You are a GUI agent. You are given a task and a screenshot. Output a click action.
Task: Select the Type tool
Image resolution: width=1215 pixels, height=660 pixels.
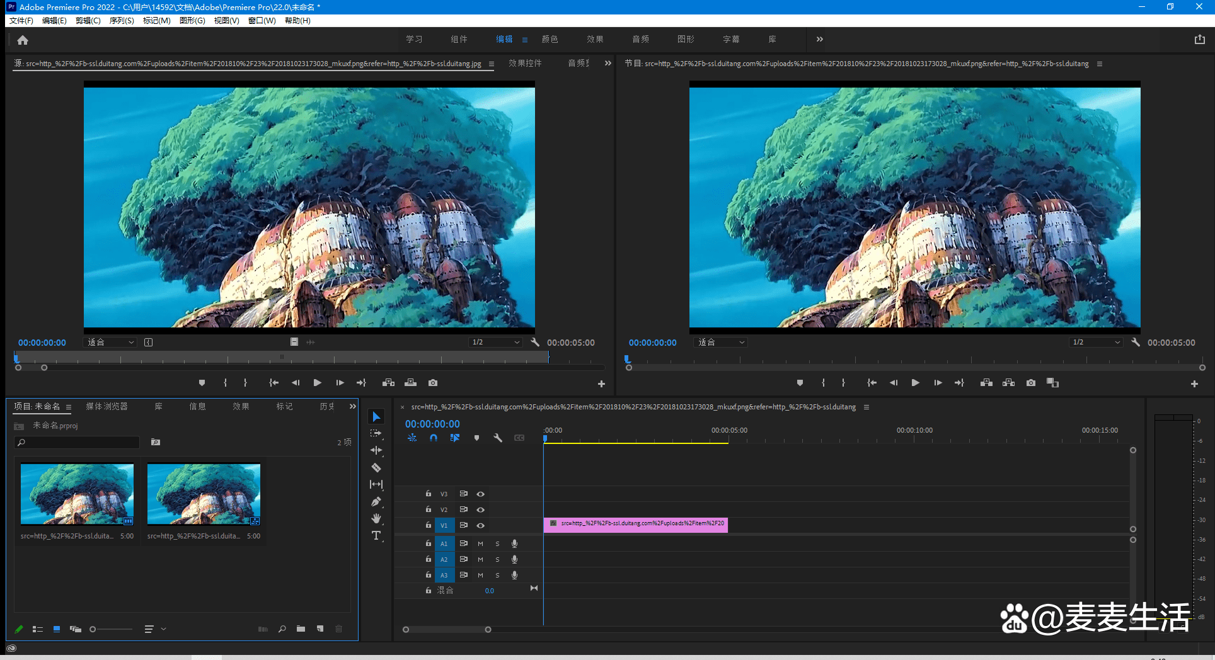click(376, 535)
